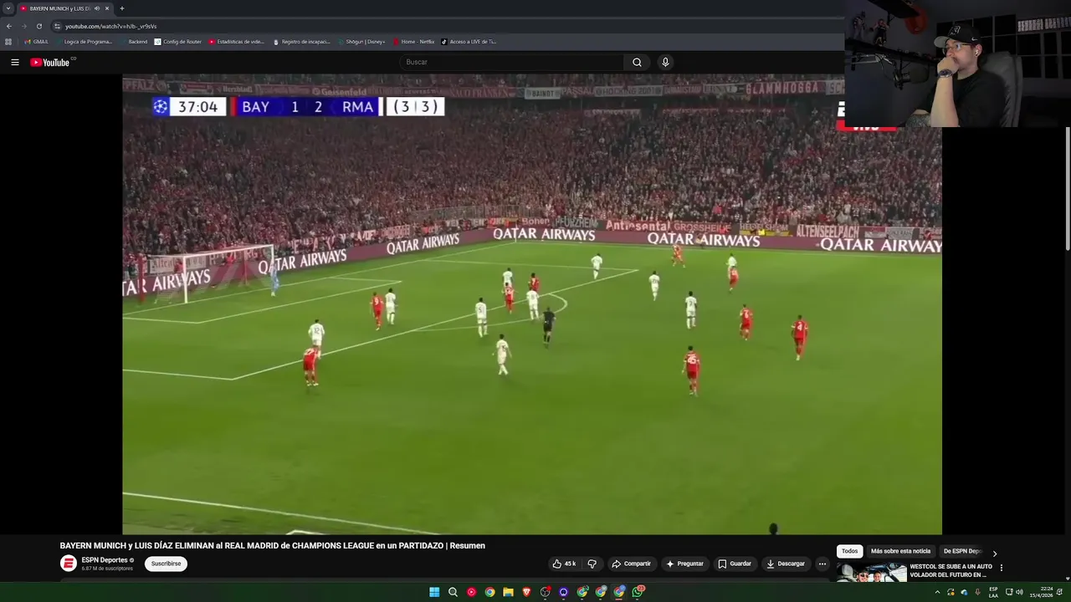Open tab search dropdown arrow
This screenshot has width=1071, height=602.
coord(8,8)
